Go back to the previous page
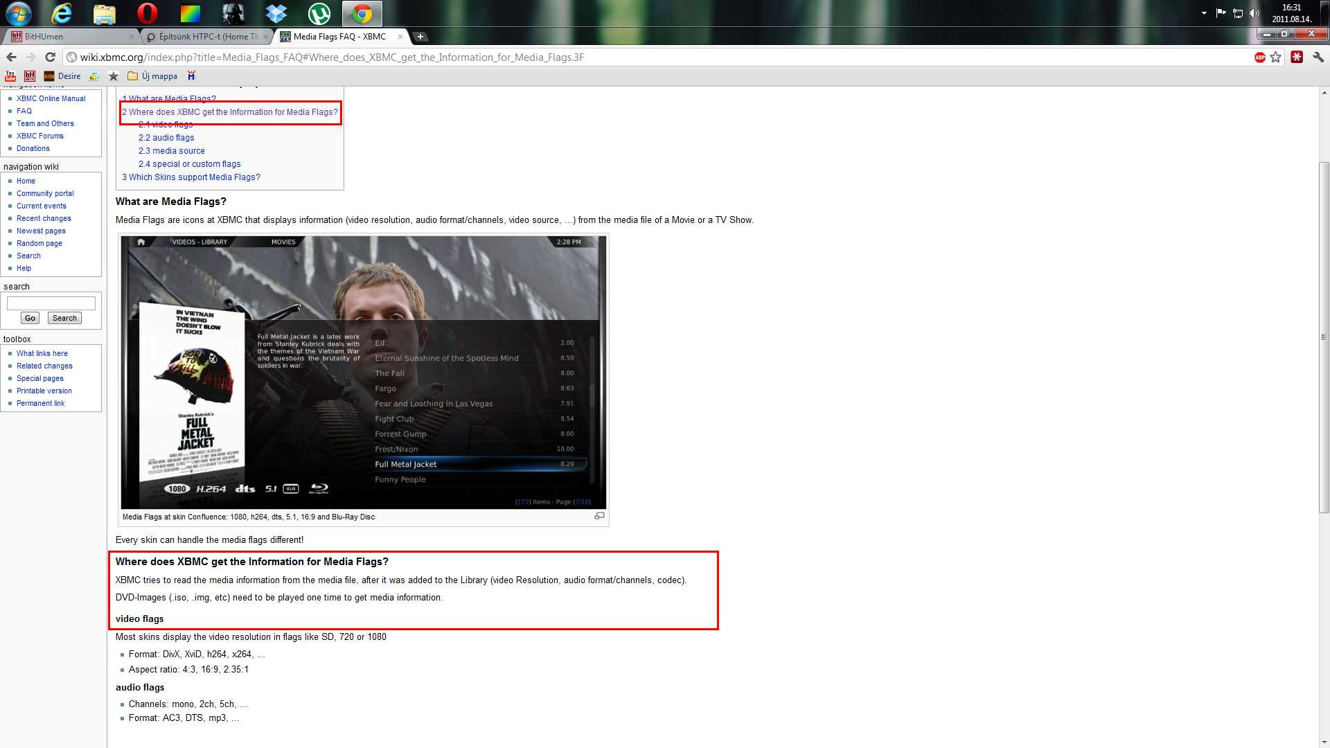 click(11, 57)
